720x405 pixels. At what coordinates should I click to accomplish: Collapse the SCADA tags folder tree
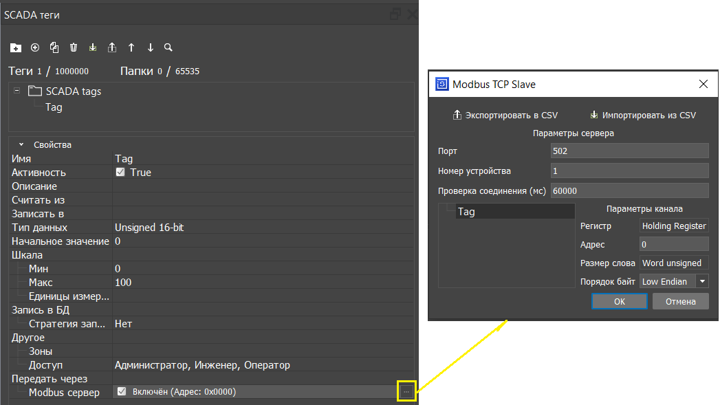[17, 91]
